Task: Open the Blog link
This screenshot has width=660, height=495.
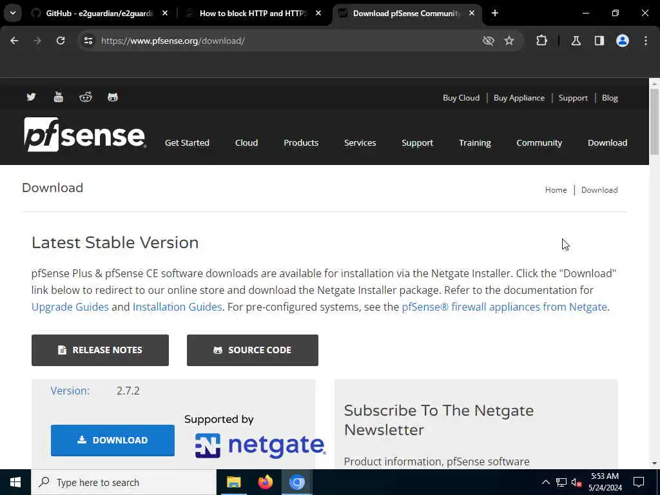Action: [610, 98]
